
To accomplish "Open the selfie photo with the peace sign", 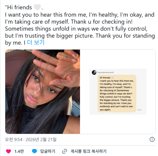I will click(43, 92).
